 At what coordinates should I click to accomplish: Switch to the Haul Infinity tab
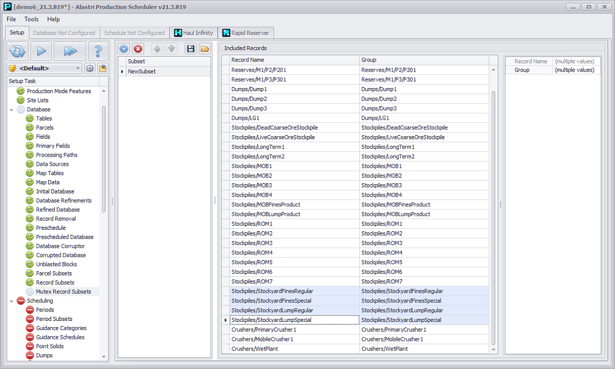(x=193, y=33)
